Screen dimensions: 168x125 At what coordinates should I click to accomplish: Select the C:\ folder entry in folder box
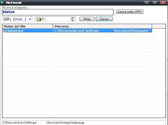(x=44, y=19)
